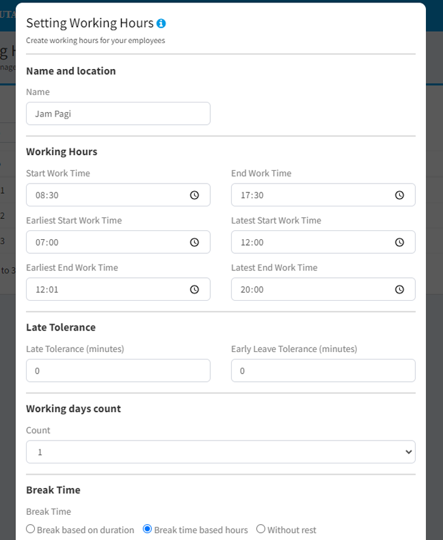The height and width of the screenshot is (540, 443).
Task: Focus the Early Leave Tolerance minutes field
Action: 323,371
